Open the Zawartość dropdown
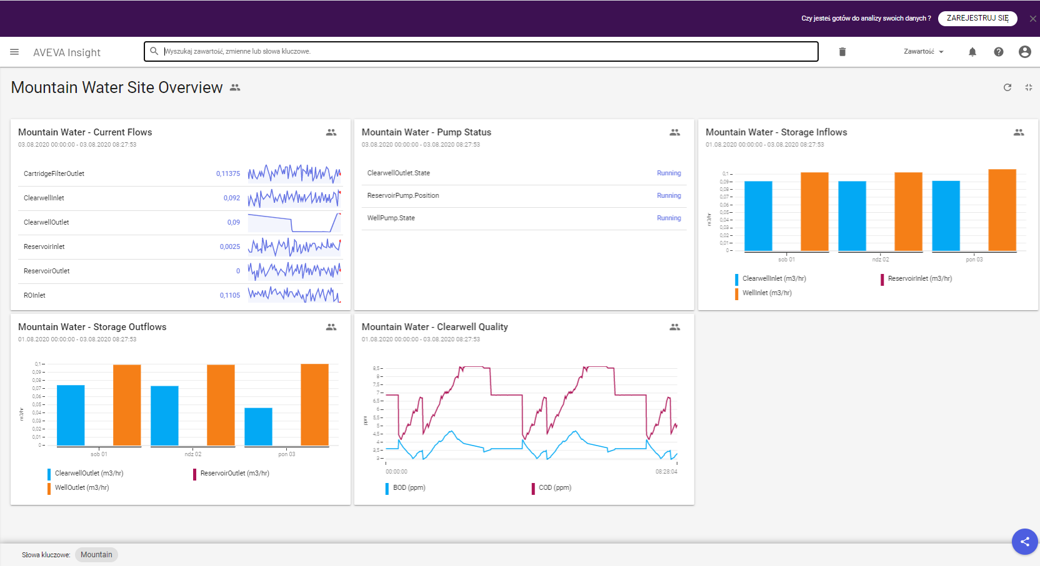The height and width of the screenshot is (566, 1040). (923, 52)
